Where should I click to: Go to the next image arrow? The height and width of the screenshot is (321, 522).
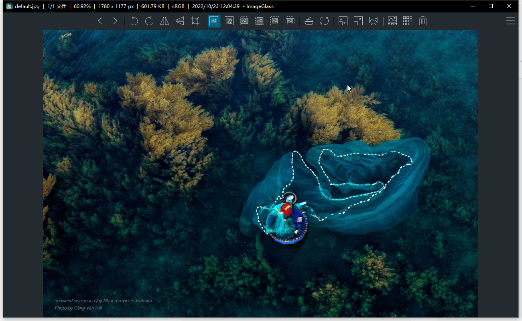(x=115, y=21)
